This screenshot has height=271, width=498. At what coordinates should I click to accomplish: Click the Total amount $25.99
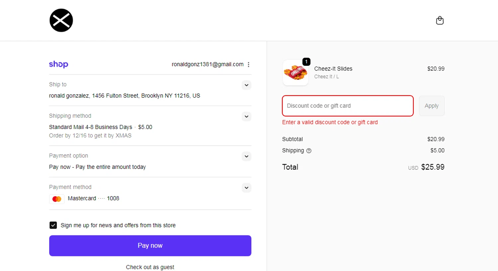(433, 167)
